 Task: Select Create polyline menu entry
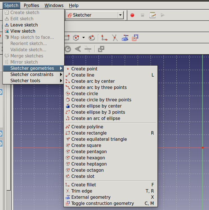click(x=111, y=127)
